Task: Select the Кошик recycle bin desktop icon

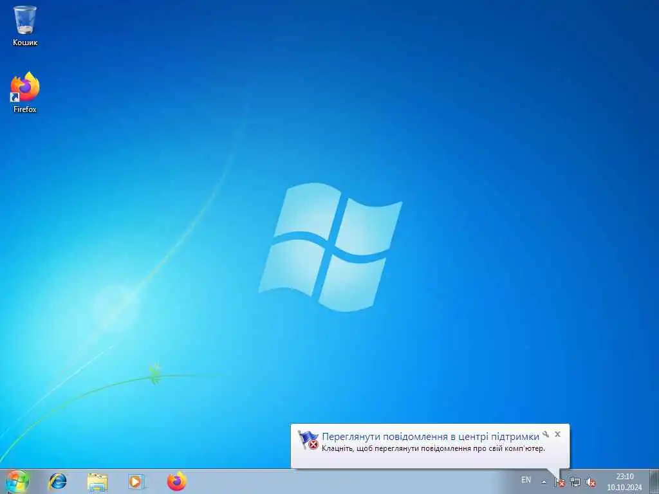Action: coord(25,25)
